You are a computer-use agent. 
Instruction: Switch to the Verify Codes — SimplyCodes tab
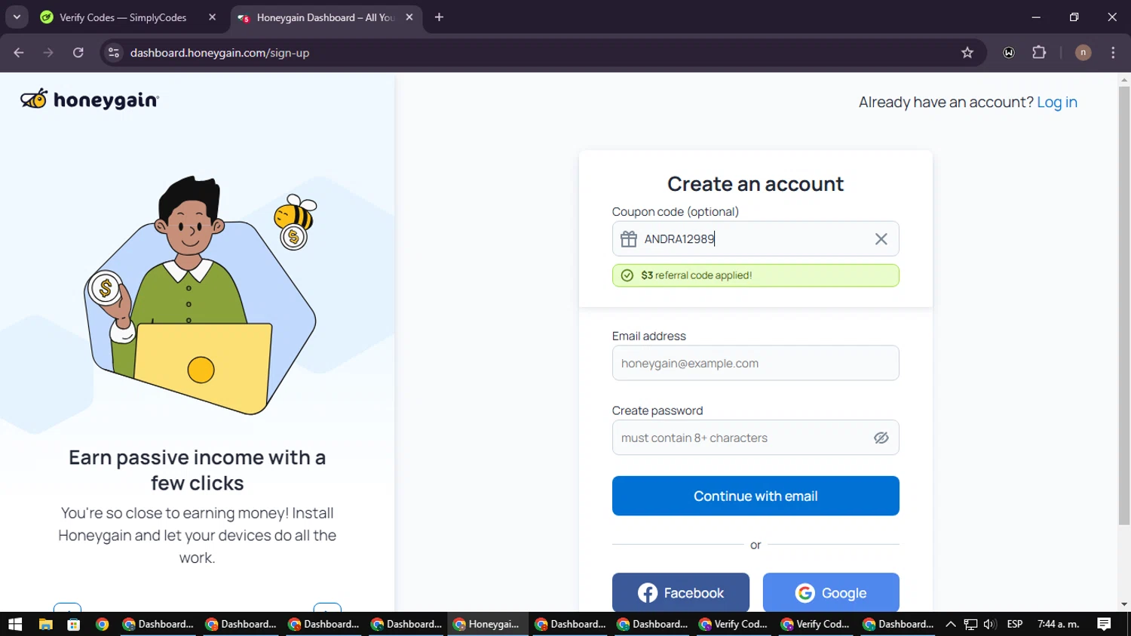[123, 17]
